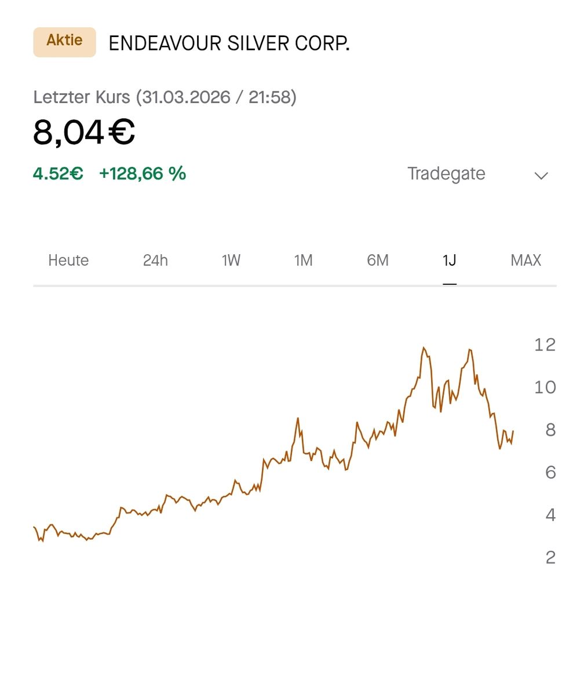Select the 24h chart range
This screenshot has height=695, width=573.
155,261
